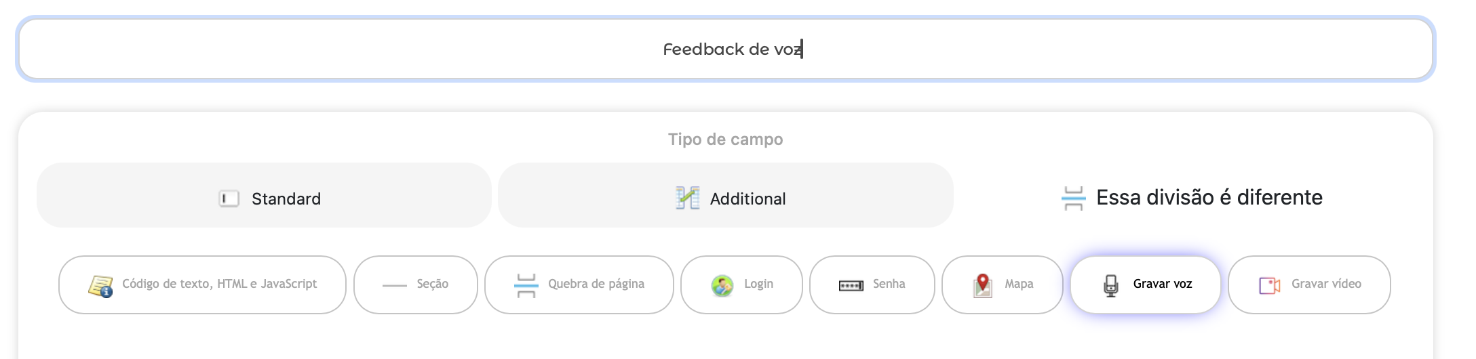Click the Standard tab text-field icon
Screen dimensions: 1476x359
(x=229, y=198)
